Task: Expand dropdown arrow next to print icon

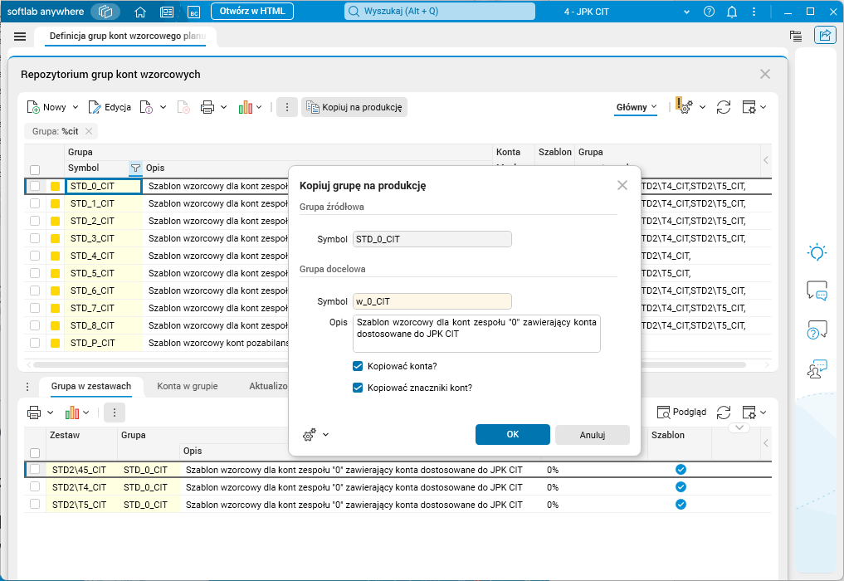Action: 224,107
